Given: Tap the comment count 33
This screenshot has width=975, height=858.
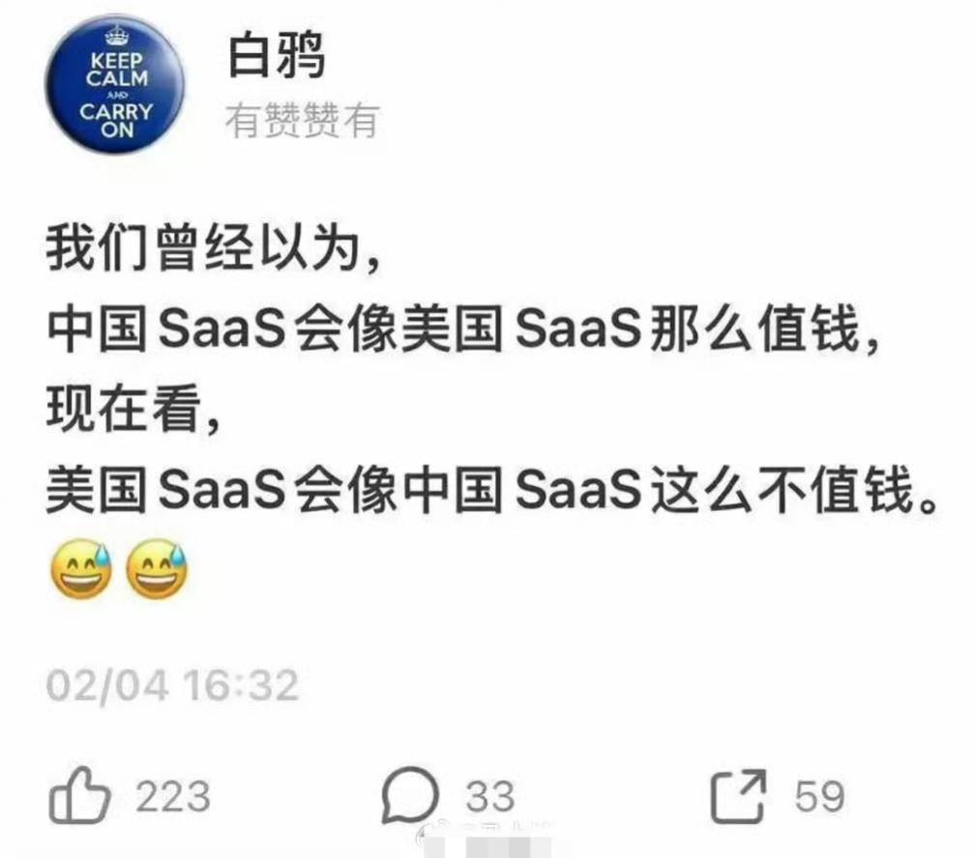Looking at the screenshot, I should coord(490,796).
